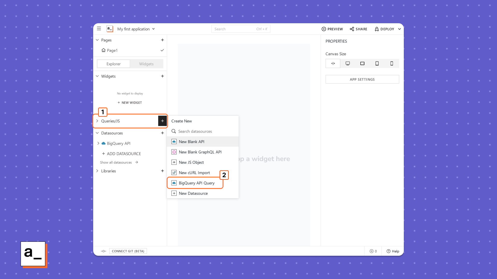
Task: Click CONNECT GIT (BETA)
Action: tap(128, 251)
